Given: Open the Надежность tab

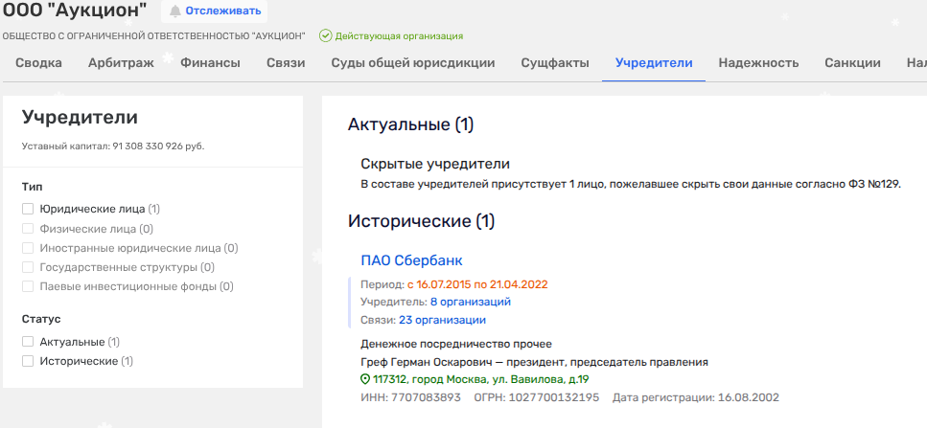Looking at the screenshot, I should pos(759,63).
